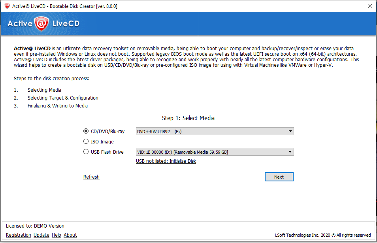Click the 'Selecting Media' step text
The height and width of the screenshot is (243, 377).
pyautogui.click(x=45, y=90)
